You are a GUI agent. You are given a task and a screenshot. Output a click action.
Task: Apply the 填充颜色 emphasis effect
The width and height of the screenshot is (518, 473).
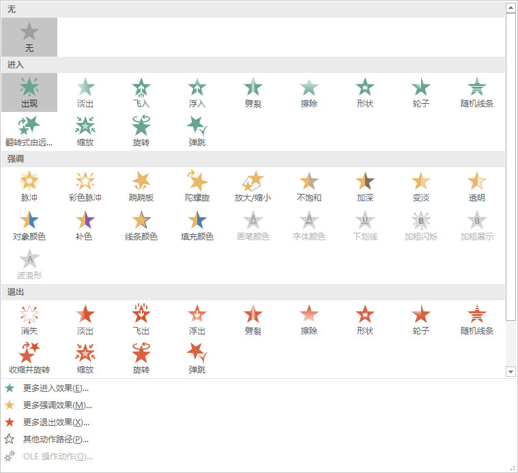[197, 226]
